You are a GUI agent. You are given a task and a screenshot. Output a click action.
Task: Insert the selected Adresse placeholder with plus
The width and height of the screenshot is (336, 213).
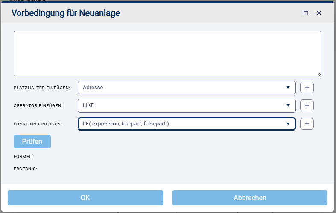click(x=307, y=88)
